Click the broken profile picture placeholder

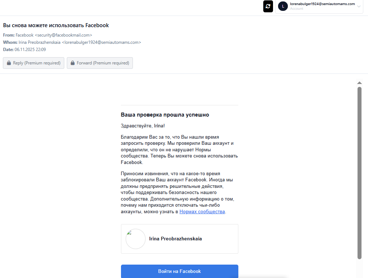[x=135, y=239]
